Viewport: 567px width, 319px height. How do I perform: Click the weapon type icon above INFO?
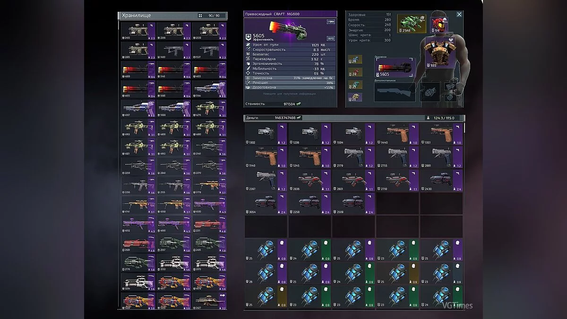coord(331,22)
